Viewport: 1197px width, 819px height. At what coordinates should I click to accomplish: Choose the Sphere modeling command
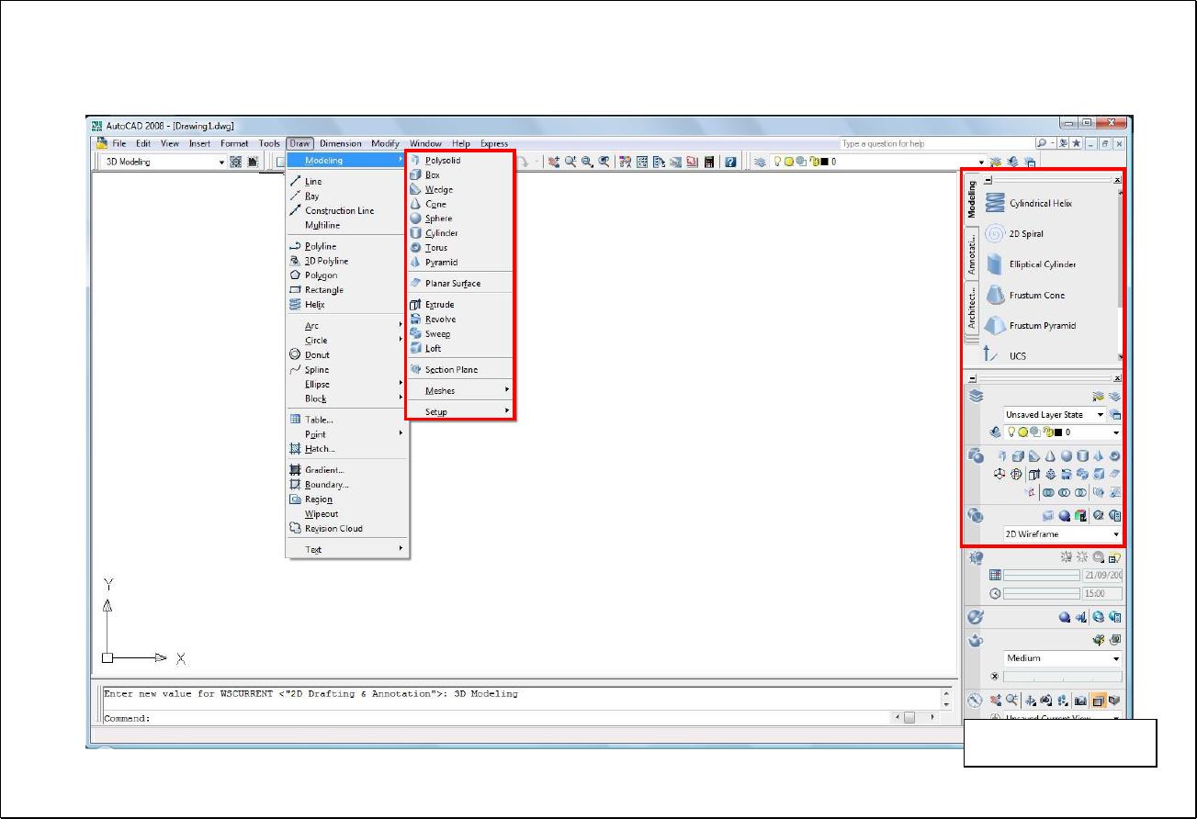[437, 219]
